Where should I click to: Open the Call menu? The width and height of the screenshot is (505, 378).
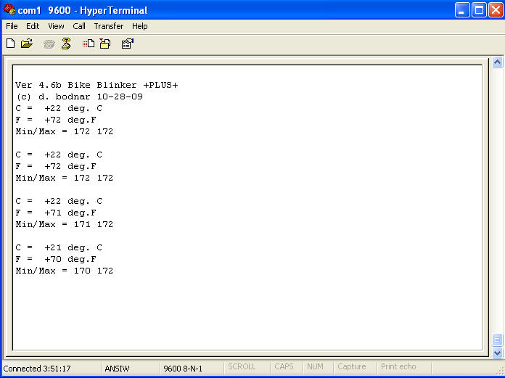pyautogui.click(x=79, y=26)
